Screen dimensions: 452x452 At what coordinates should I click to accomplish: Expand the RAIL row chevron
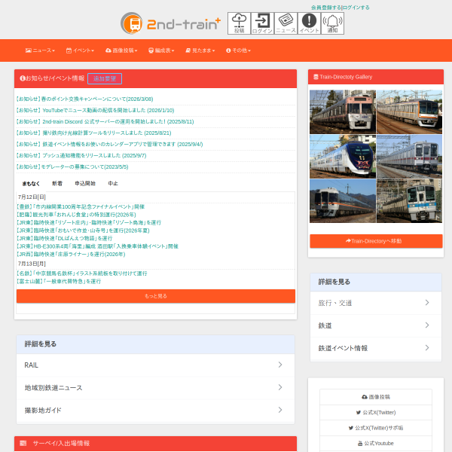tap(280, 365)
